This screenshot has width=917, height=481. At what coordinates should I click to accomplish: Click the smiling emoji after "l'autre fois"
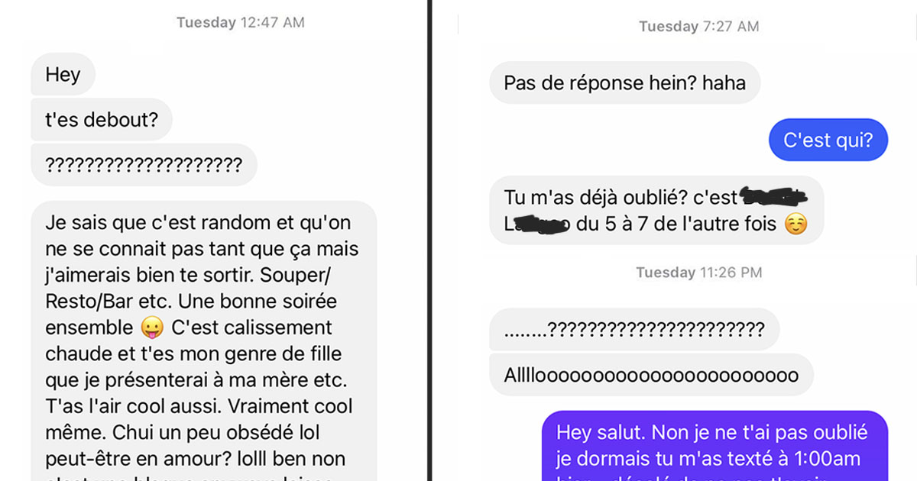coord(795,225)
